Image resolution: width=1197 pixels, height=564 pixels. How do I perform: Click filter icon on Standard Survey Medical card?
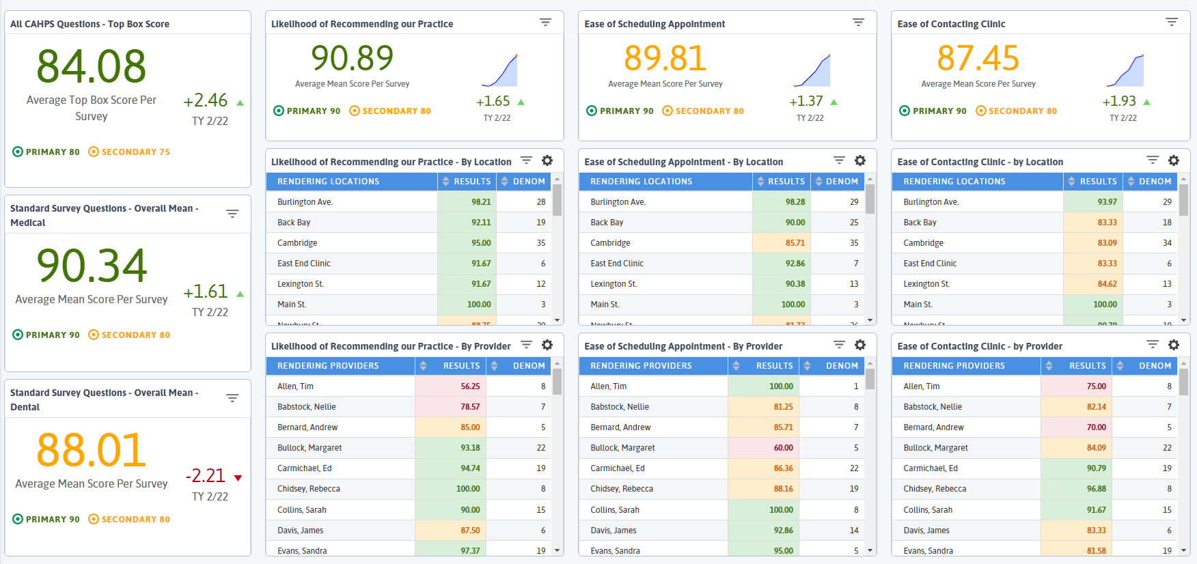click(x=232, y=214)
